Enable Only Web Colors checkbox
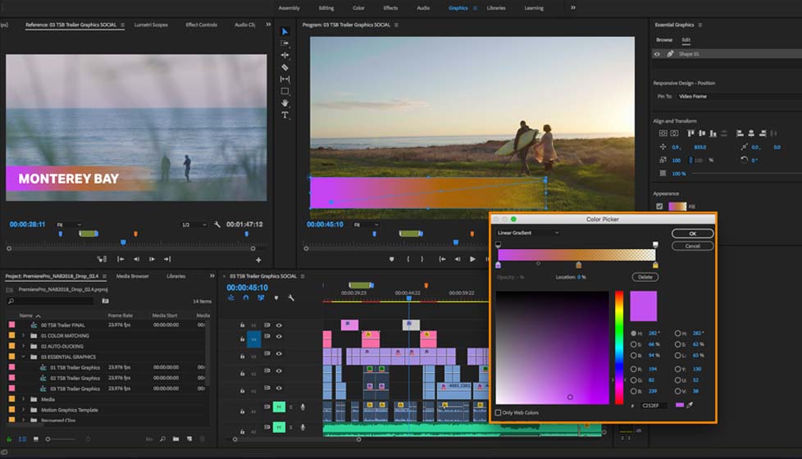802x459 pixels. coord(499,412)
